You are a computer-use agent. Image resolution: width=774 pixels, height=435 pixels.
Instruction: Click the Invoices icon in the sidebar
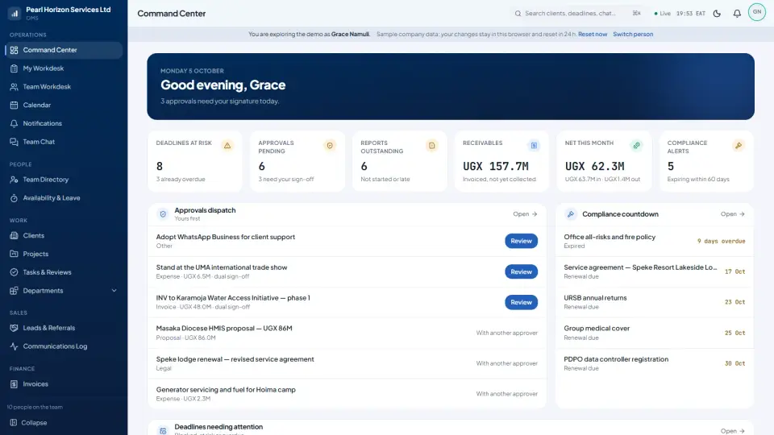pyautogui.click(x=14, y=384)
